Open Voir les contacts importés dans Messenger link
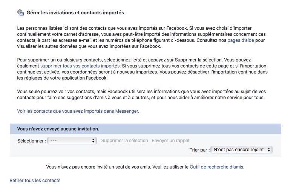The height and width of the screenshot is (190, 285). pos(78,111)
